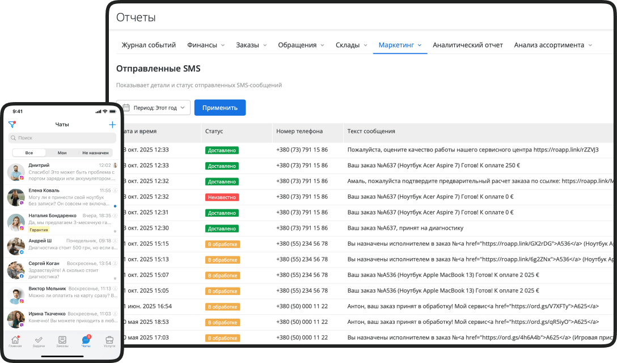The image size is (617, 363).
Task: Click the search magnifier icon in Поиск field
Action: (x=14, y=138)
